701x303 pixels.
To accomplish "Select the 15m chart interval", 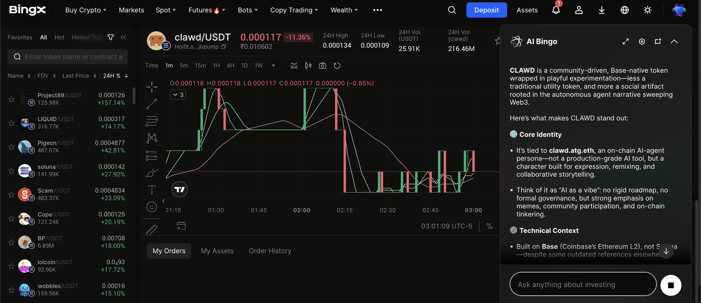I will click(x=200, y=66).
